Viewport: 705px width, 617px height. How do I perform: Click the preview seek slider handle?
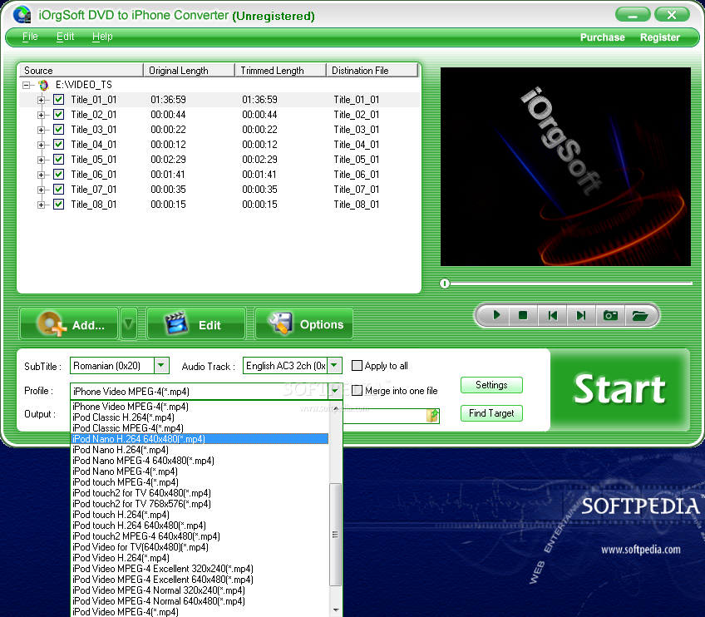(445, 284)
